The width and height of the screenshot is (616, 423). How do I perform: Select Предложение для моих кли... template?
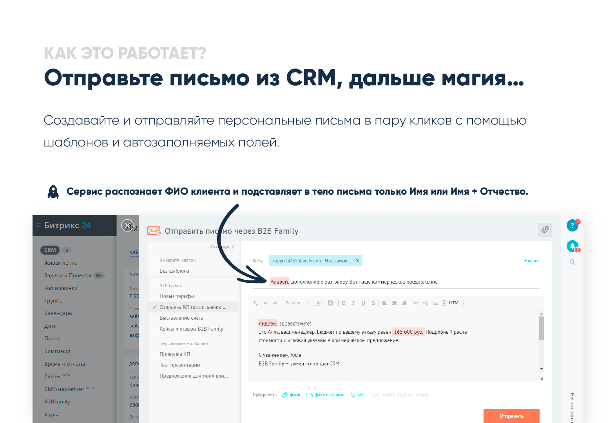coord(194,376)
